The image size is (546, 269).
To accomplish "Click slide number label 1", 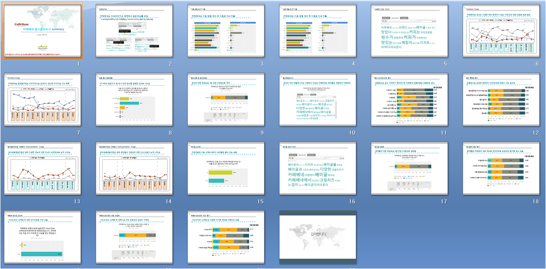I will tap(79, 64).
